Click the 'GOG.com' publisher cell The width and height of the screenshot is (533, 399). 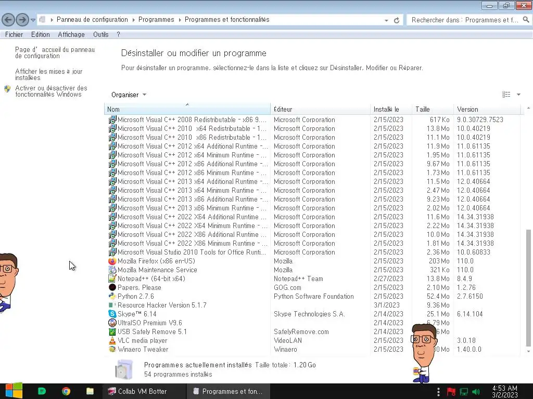click(287, 287)
